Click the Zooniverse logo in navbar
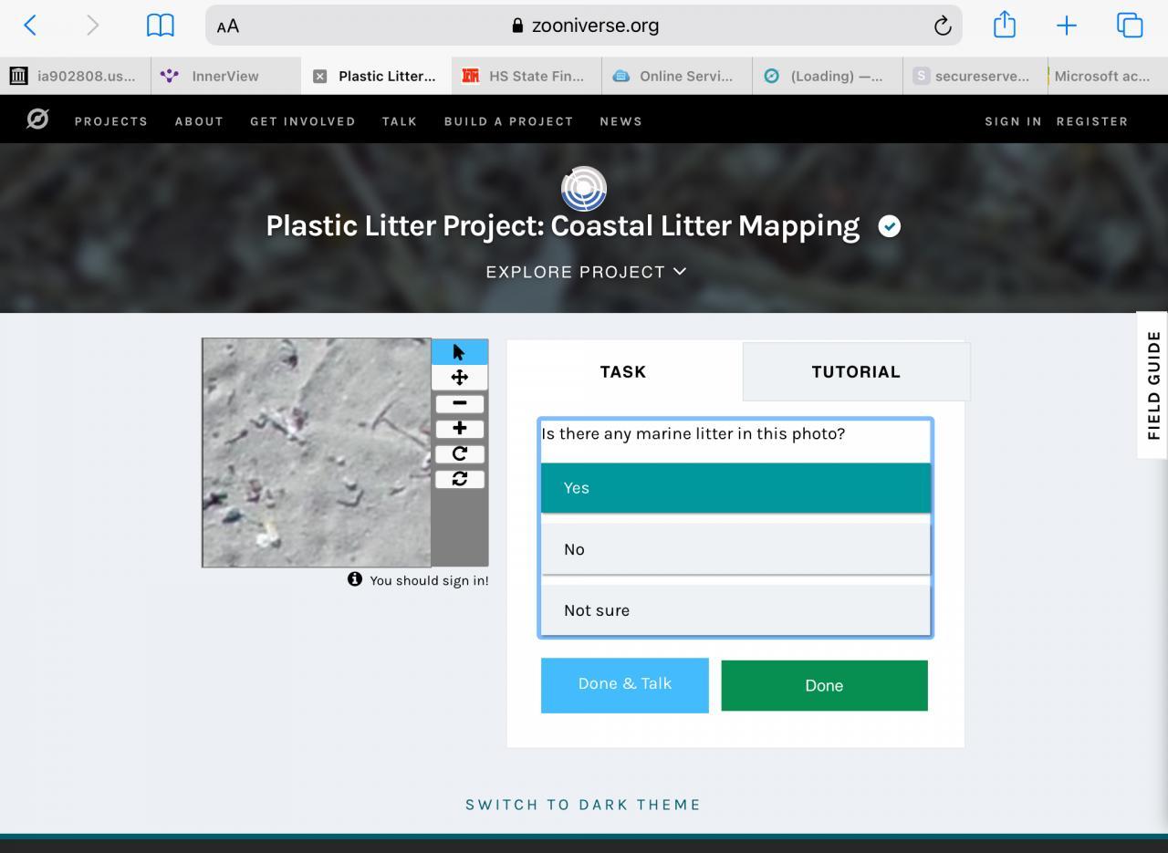1168x853 pixels. pos(37,120)
